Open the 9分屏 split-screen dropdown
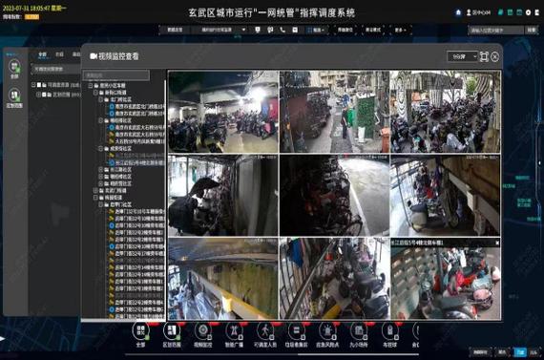 point(463,56)
